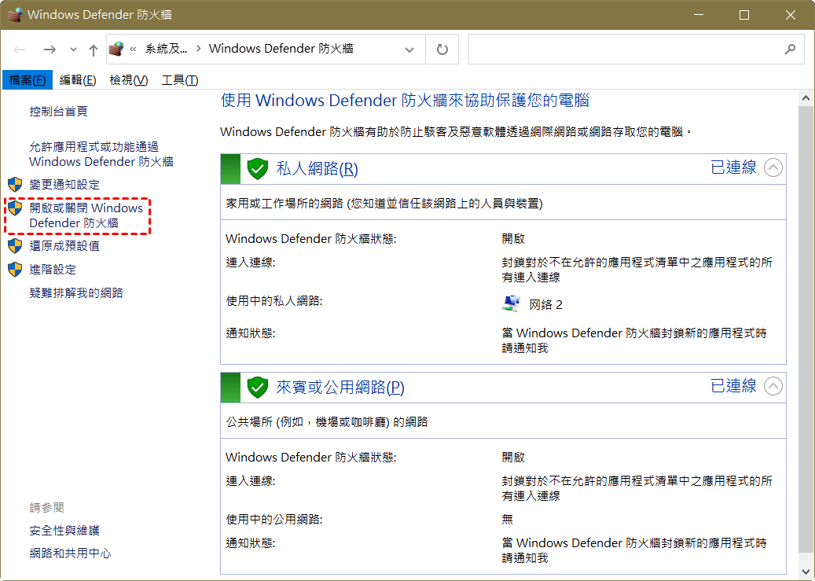The height and width of the screenshot is (581, 815).
Task: Click the search magnifier icon
Action: click(x=790, y=49)
